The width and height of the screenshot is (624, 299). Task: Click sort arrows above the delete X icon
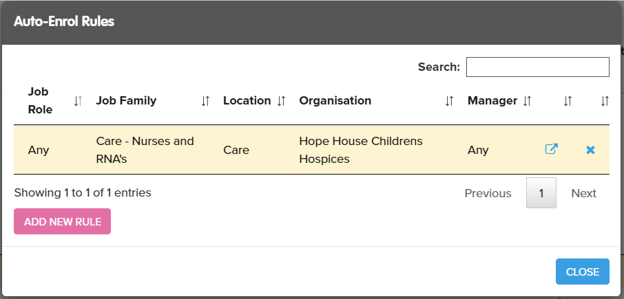[605, 101]
